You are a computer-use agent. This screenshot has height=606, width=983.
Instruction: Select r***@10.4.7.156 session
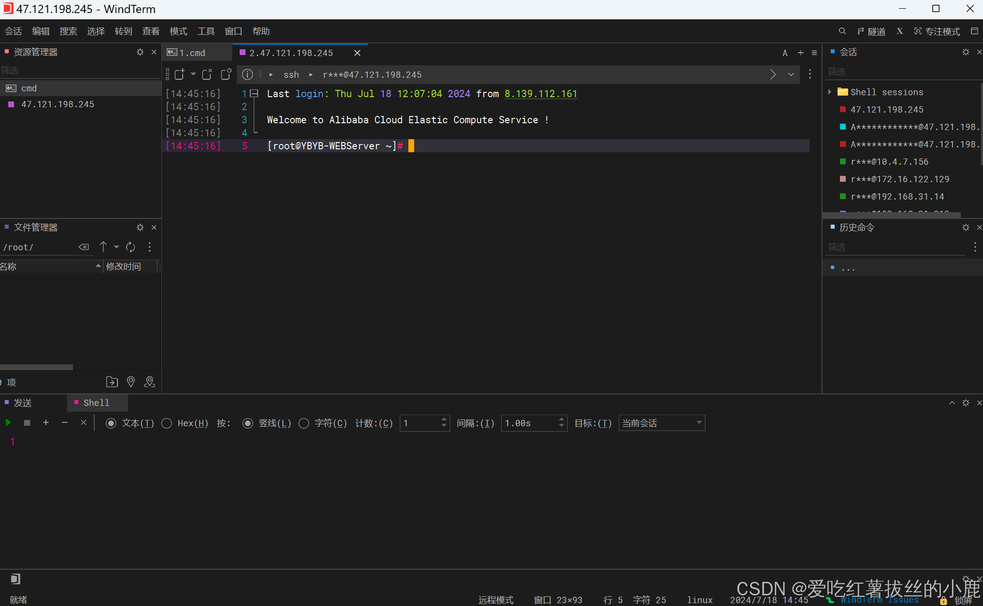pyautogui.click(x=889, y=161)
